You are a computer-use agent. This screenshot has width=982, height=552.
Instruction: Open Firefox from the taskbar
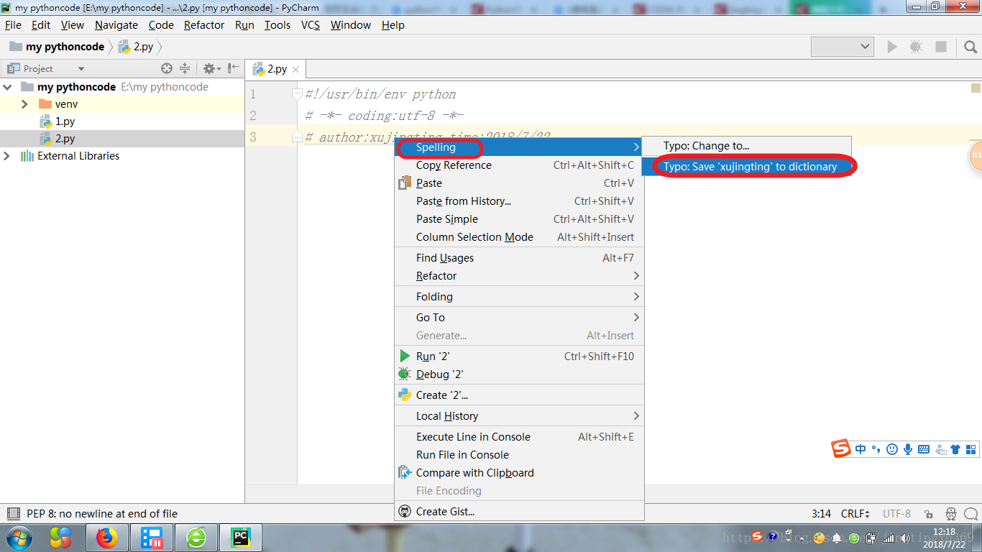[106, 538]
